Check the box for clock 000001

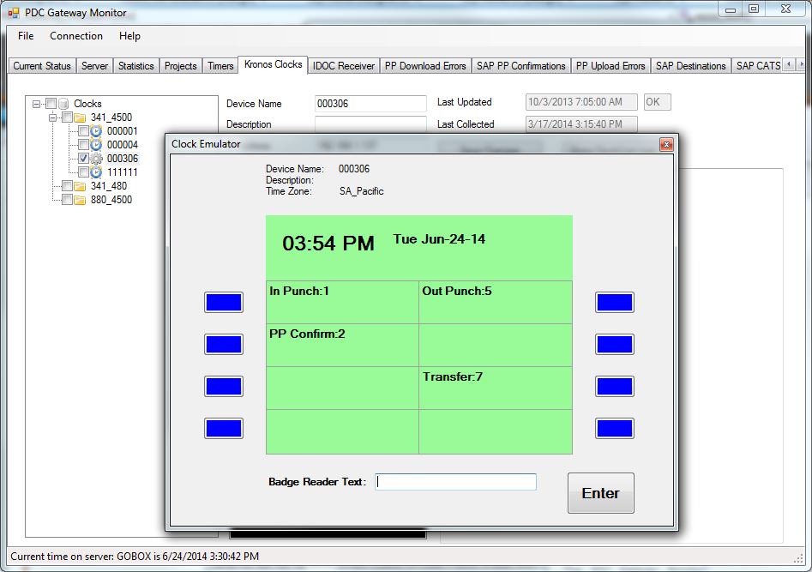click(83, 131)
